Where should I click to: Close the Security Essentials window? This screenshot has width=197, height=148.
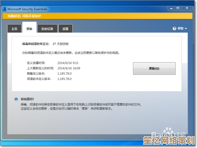tap(187, 8)
